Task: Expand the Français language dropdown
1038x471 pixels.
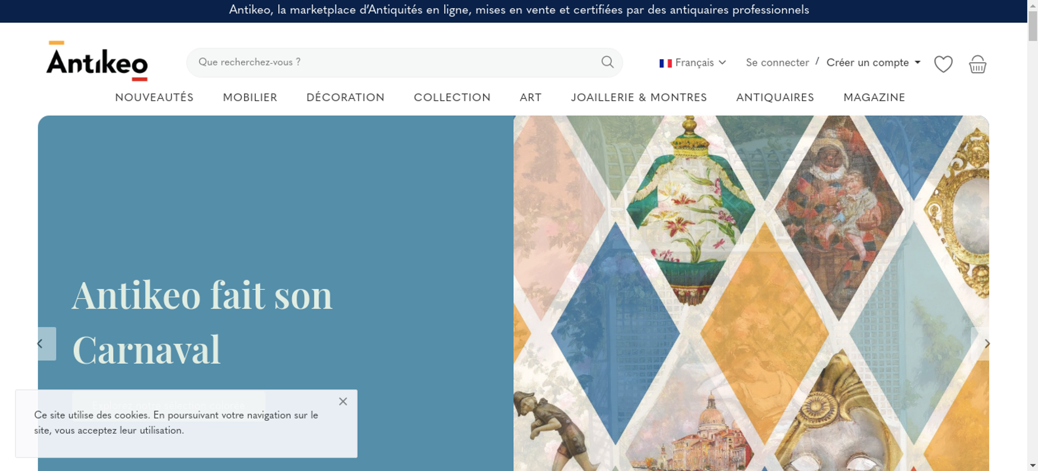Action: point(693,63)
